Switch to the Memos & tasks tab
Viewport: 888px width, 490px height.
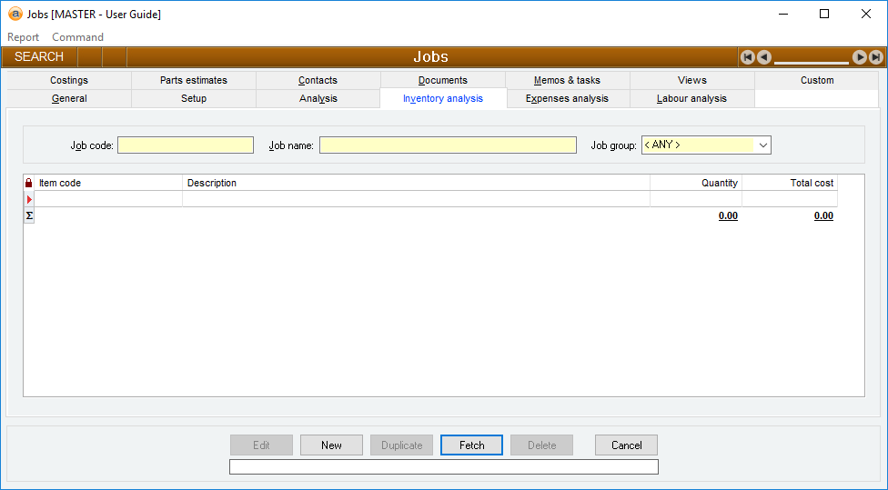click(x=567, y=80)
